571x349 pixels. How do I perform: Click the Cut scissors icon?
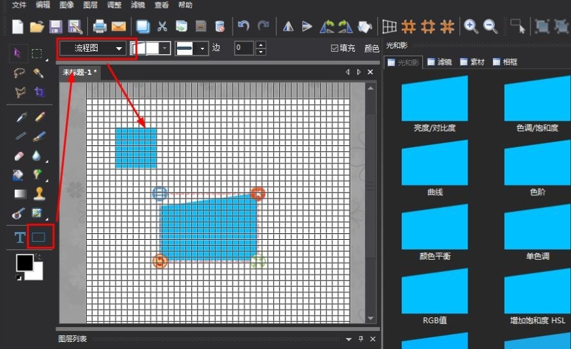162,26
